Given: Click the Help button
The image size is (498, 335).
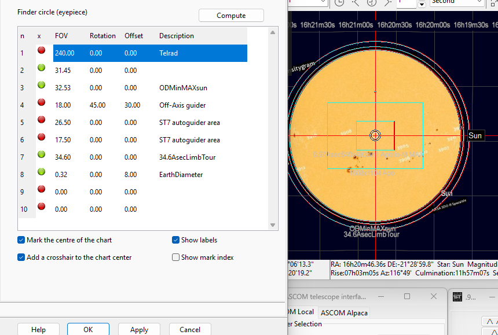Looking at the screenshot, I should click(38, 329).
